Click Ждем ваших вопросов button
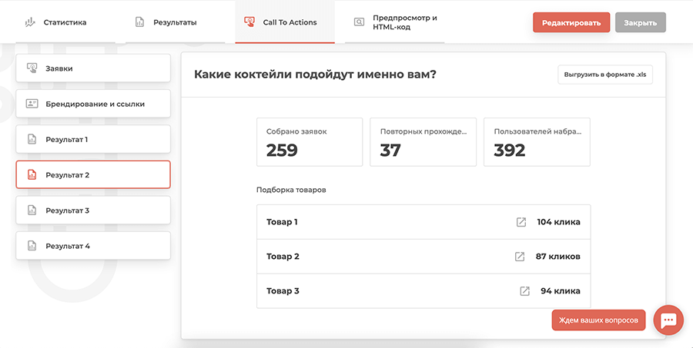 click(598, 320)
